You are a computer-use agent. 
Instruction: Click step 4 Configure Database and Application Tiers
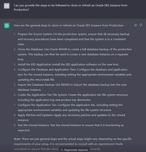point(74,74)
